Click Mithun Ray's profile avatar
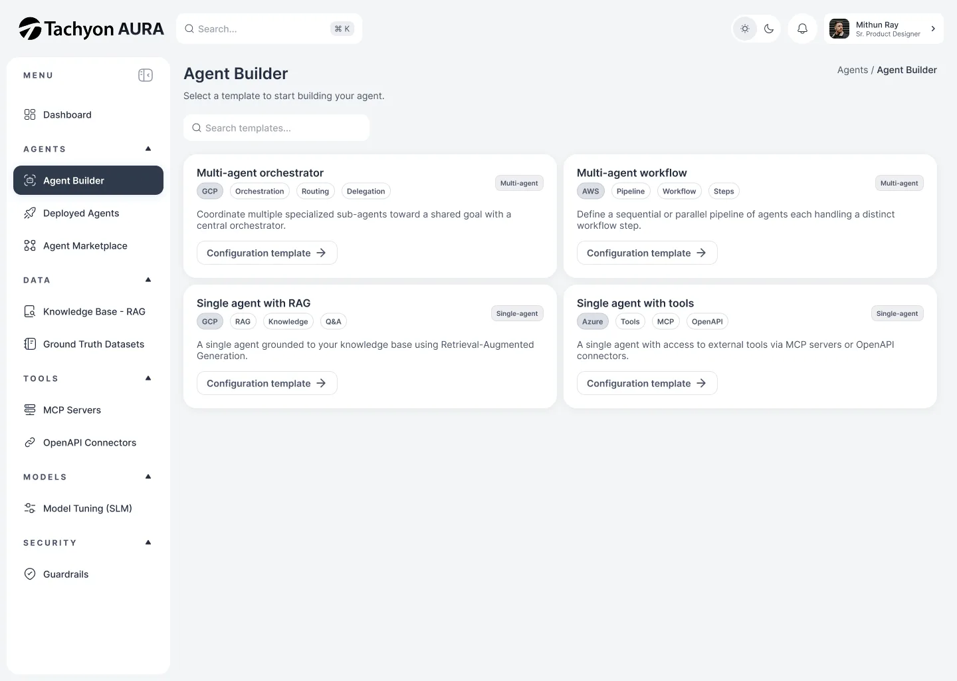The height and width of the screenshot is (681, 957). (x=839, y=29)
